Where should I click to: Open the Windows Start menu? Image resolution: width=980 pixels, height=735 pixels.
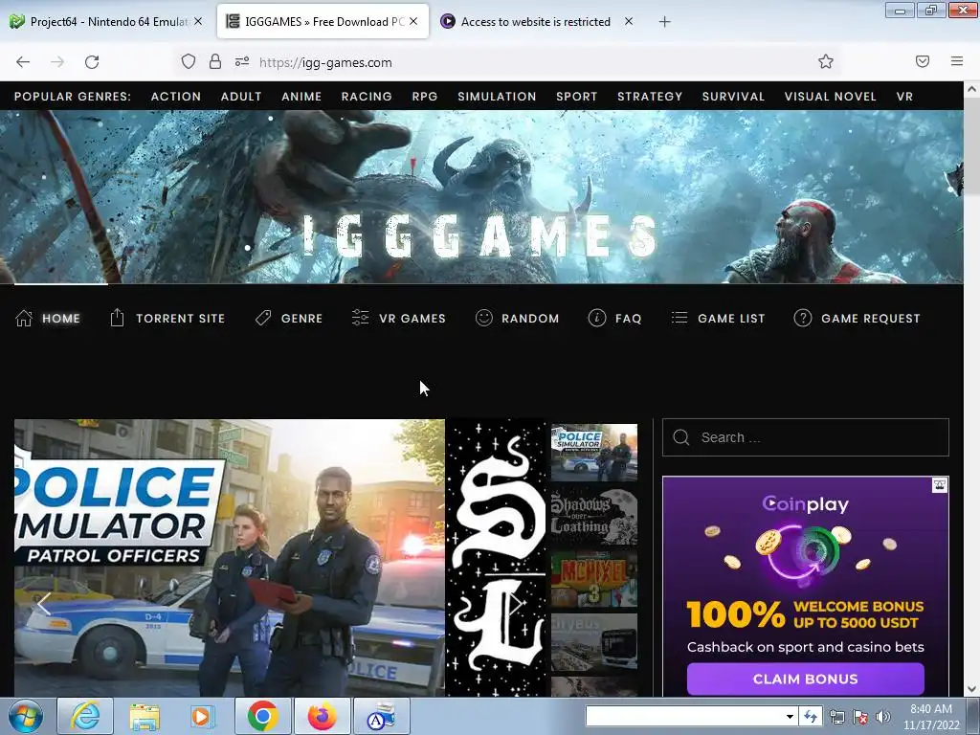(x=26, y=716)
